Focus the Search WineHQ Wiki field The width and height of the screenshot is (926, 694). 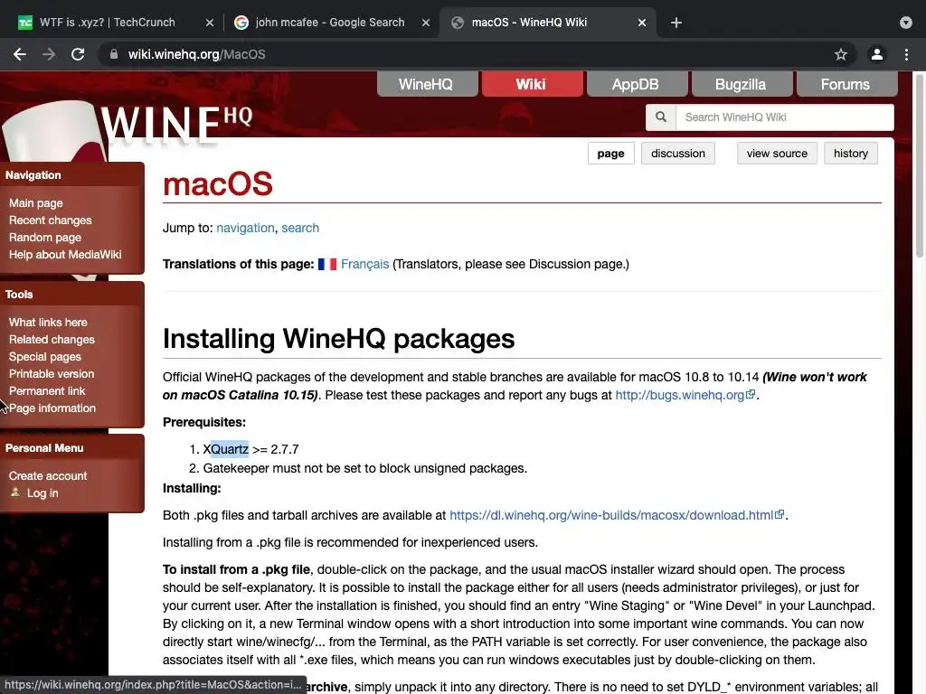click(784, 117)
